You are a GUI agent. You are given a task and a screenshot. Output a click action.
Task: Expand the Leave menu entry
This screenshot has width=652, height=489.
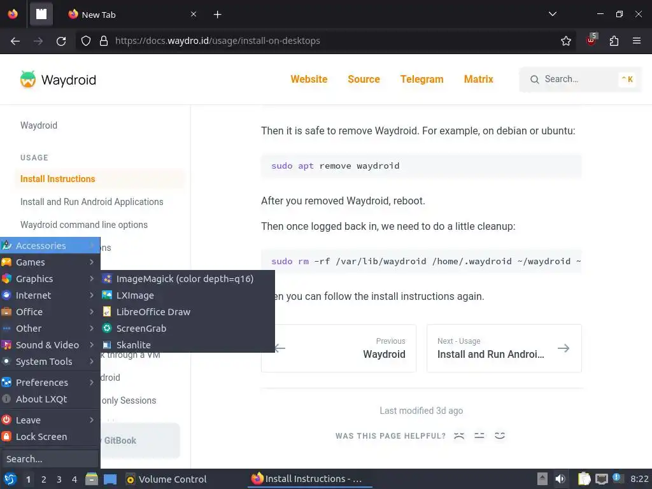tap(50, 420)
